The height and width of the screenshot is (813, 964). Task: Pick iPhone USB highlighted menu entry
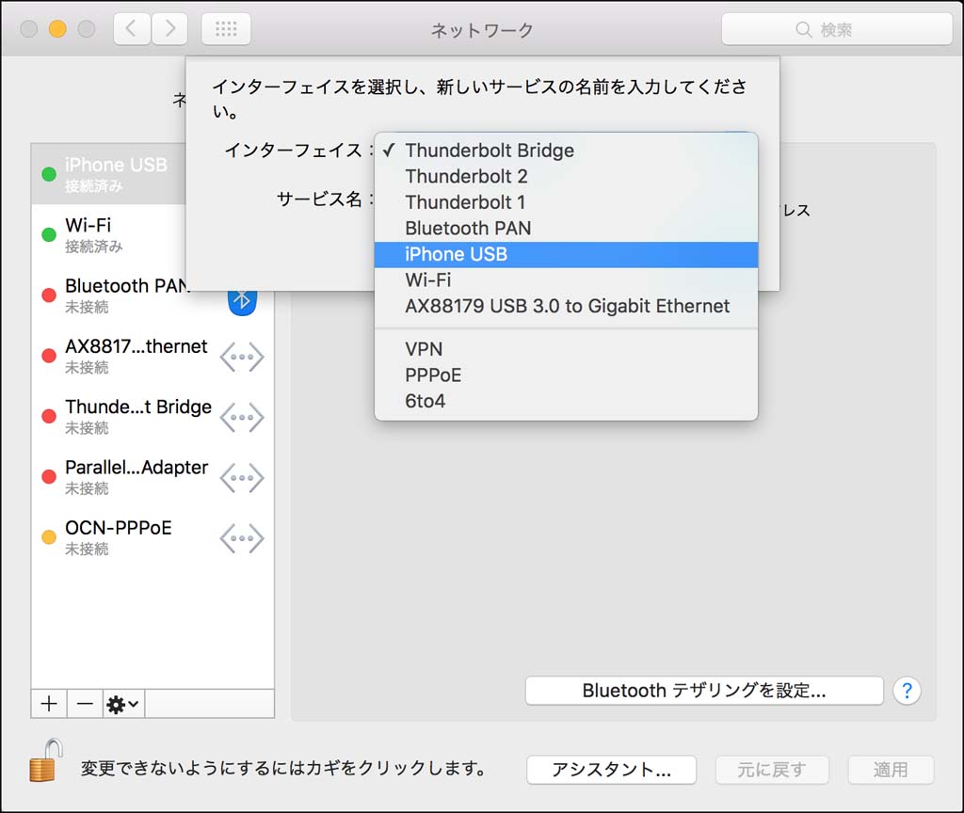[566, 254]
